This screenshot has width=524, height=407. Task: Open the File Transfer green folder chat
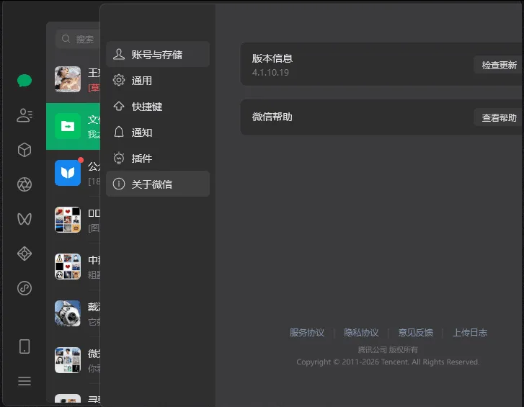coord(74,126)
